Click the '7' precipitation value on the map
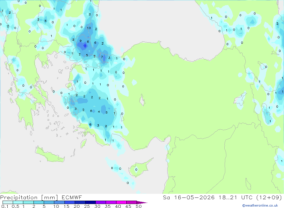This screenshot has height=208, width=284. click(x=102, y=57)
